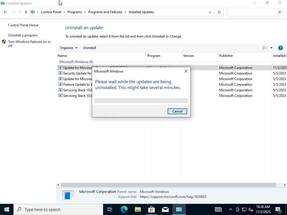Refresh the Installed Updates view
The image size is (287, 215).
click(219, 12)
